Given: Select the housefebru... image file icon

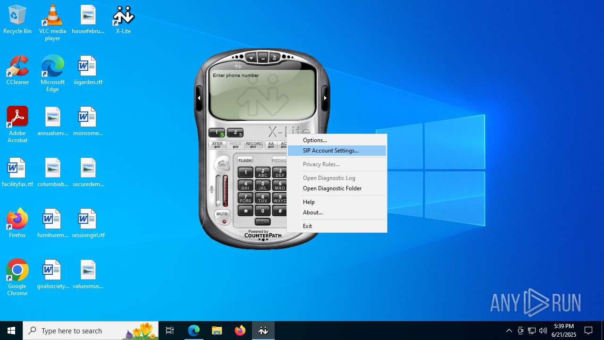Looking at the screenshot, I should [x=88, y=20].
